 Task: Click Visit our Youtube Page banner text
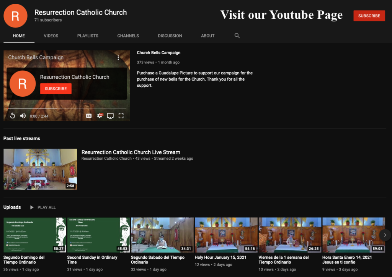[281, 15]
